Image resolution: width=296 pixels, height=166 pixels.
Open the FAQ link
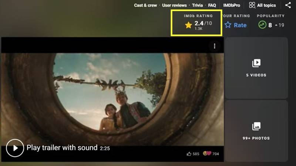point(212,6)
